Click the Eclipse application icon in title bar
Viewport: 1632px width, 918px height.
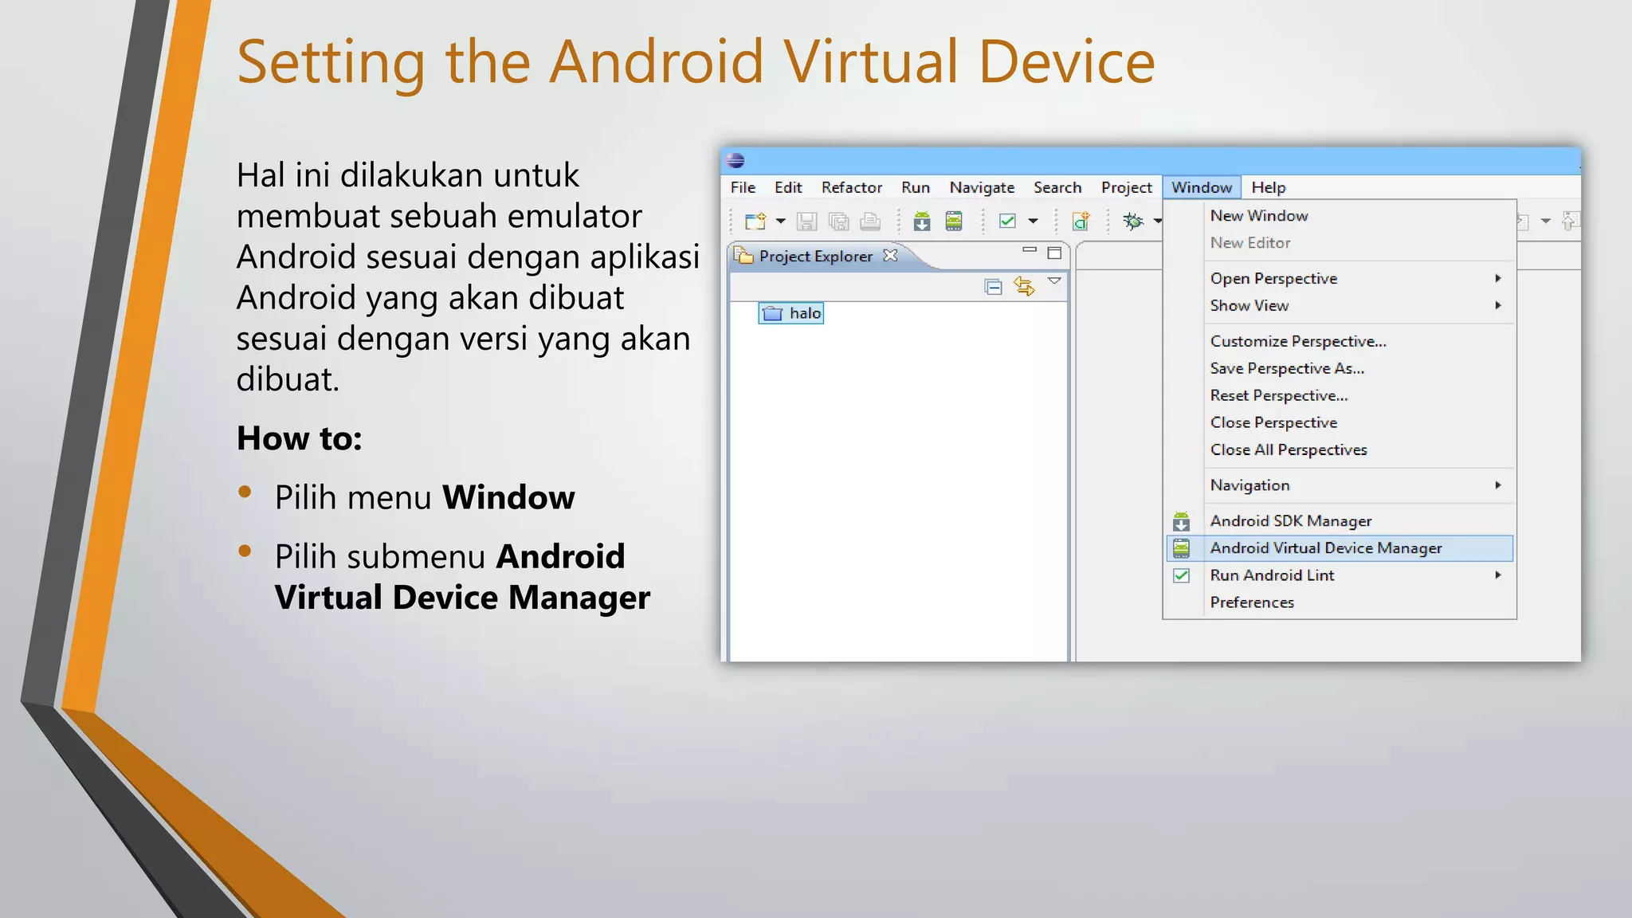click(736, 160)
